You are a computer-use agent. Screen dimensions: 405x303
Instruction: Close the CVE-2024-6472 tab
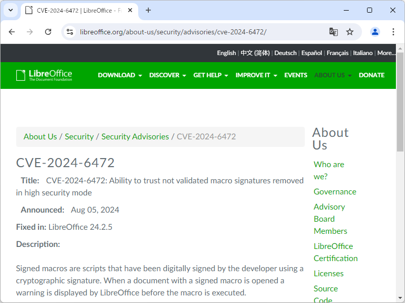pyautogui.click(x=130, y=10)
